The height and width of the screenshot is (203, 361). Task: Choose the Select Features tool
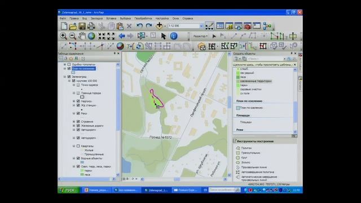coord(141,36)
